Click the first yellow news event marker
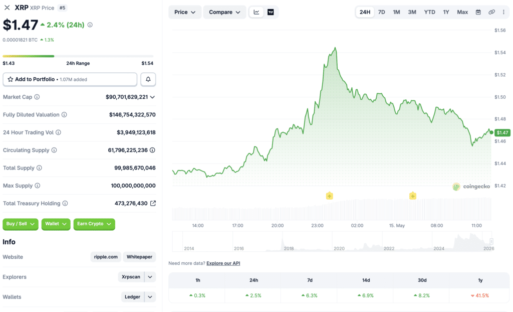 pyautogui.click(x=330, y=196)
